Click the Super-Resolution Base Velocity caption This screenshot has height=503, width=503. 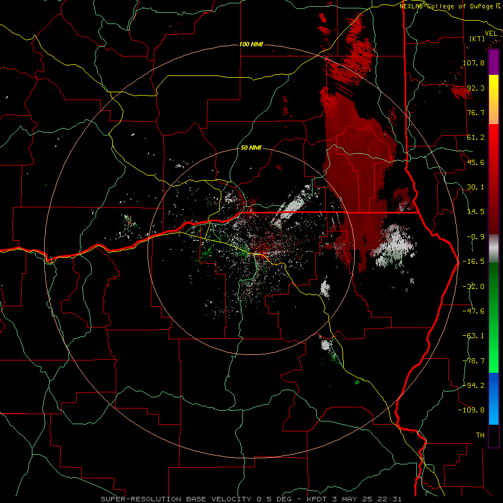coord(251,499)
